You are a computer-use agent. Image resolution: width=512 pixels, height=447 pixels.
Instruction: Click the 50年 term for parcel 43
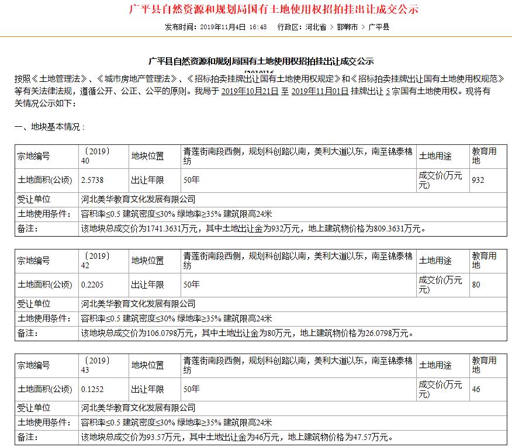pyautogui.click(x=191, y=389)
